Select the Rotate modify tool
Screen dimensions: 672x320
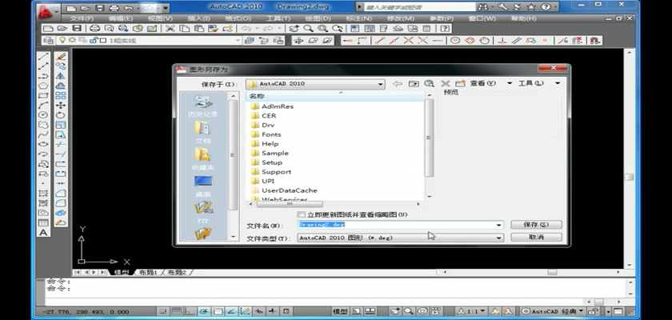61,115
